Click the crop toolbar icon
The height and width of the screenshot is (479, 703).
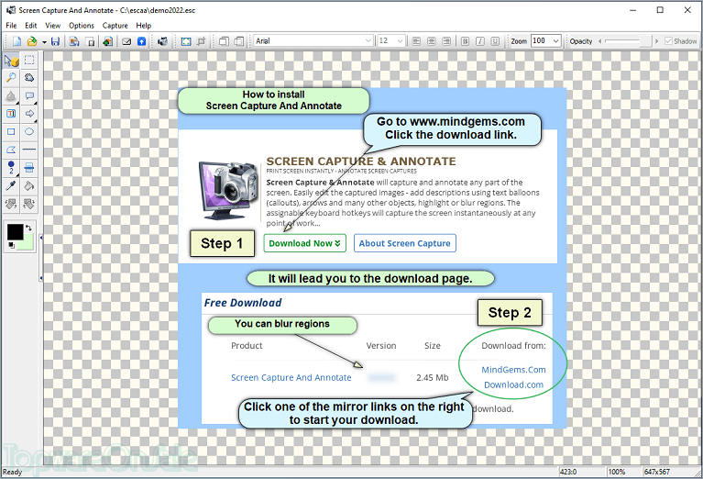[x=202, y=41]
